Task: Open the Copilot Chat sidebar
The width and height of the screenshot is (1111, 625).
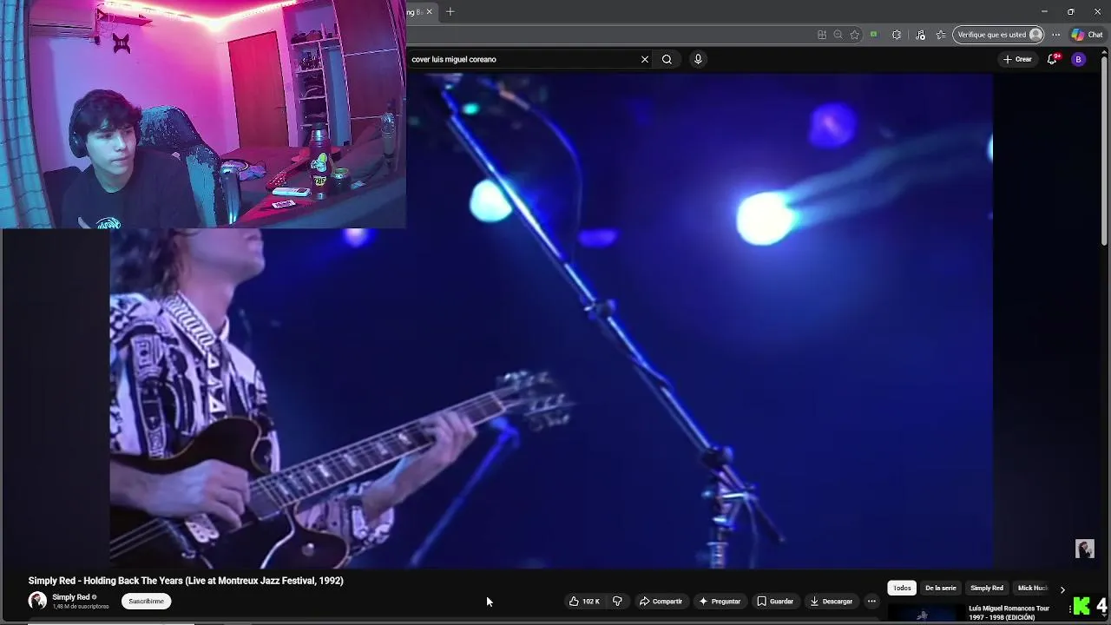Action: click(x=1087, y=35)
